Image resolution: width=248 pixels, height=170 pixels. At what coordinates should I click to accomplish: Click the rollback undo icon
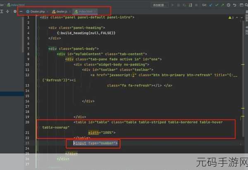click(234, 5)
